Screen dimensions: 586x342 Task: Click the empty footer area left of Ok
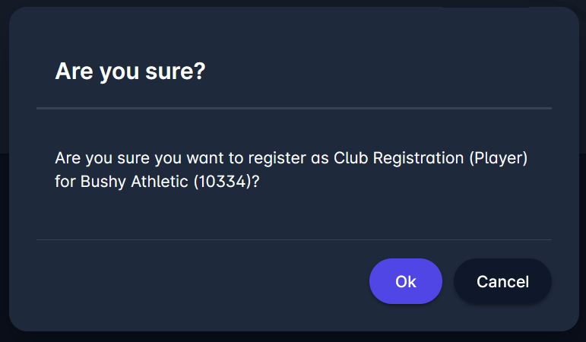[198, 281]
